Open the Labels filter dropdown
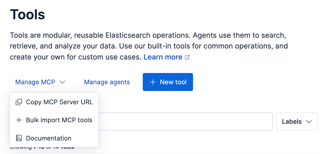Viewport: 321px width, 154px height. 297,121
